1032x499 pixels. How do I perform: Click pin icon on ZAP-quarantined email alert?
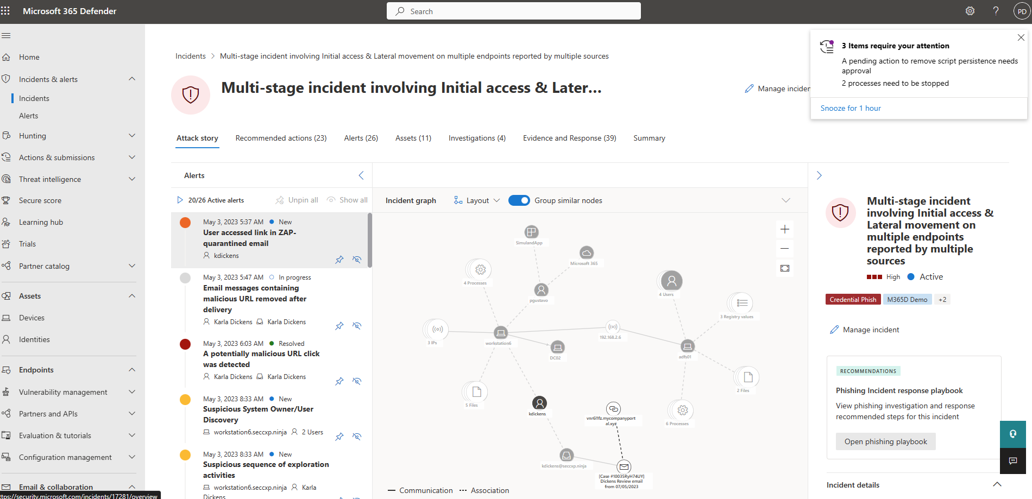click(339, 260)
